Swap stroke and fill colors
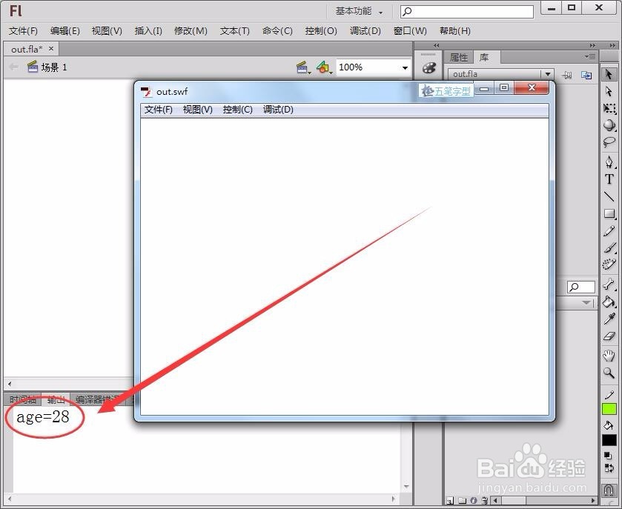Viewport: 622px width, 509px height. pyautogui.click(x=609, y=468)
